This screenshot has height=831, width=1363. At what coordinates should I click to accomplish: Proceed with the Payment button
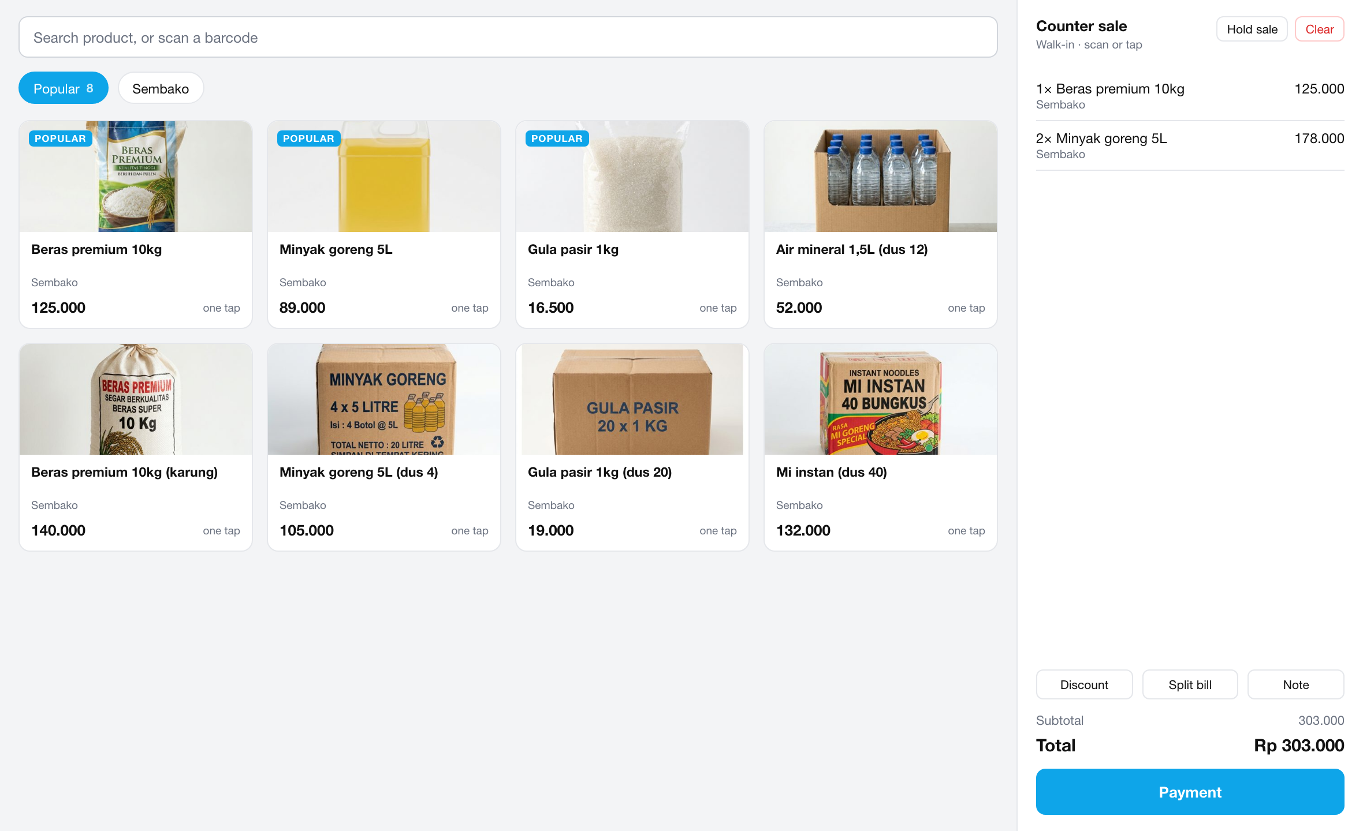[1190, 792]
